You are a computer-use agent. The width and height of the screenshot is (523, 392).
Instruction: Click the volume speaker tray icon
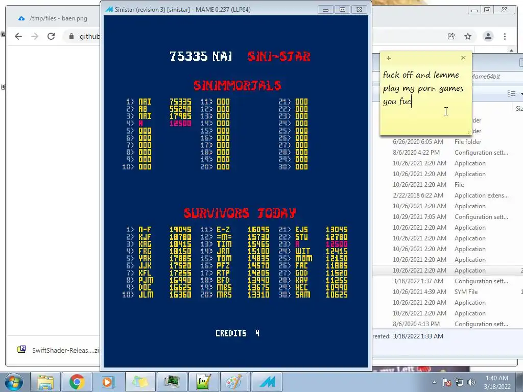pos(471,382)
